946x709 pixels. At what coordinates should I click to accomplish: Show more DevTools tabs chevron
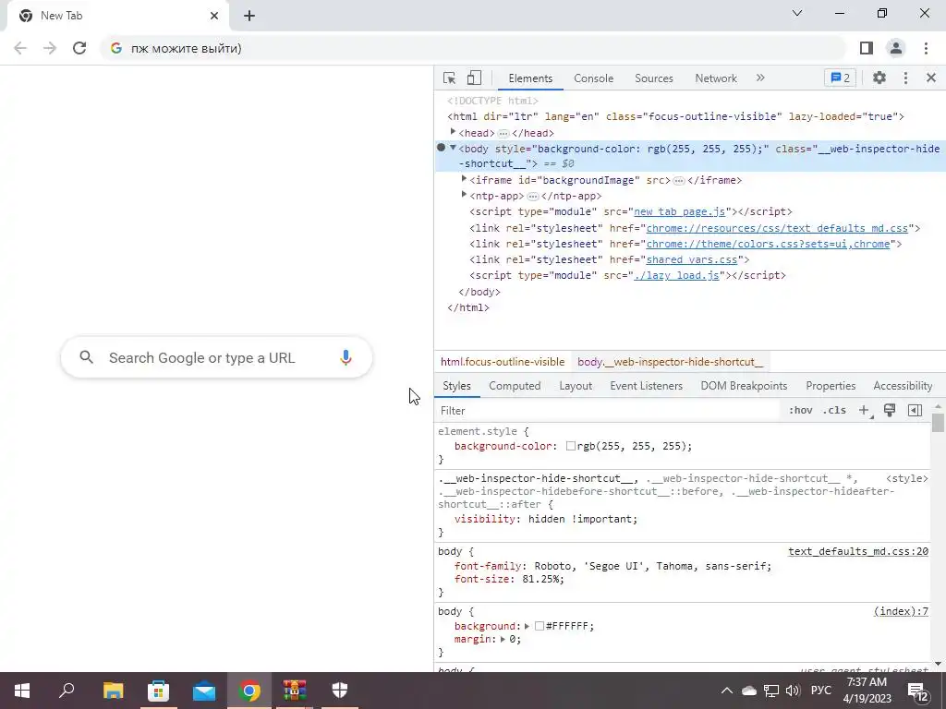pos(760,78)
